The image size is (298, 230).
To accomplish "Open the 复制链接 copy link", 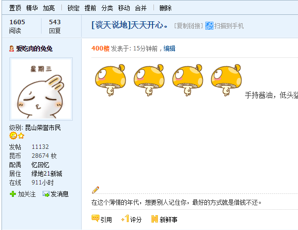I will [189, 26].
